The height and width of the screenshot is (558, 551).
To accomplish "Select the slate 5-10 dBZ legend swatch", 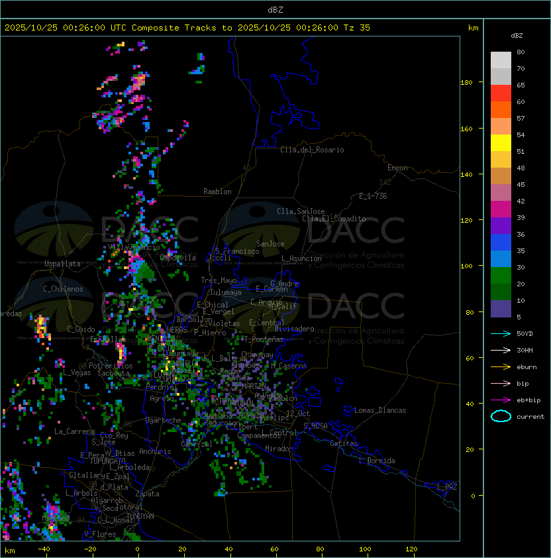I will 501,309.
